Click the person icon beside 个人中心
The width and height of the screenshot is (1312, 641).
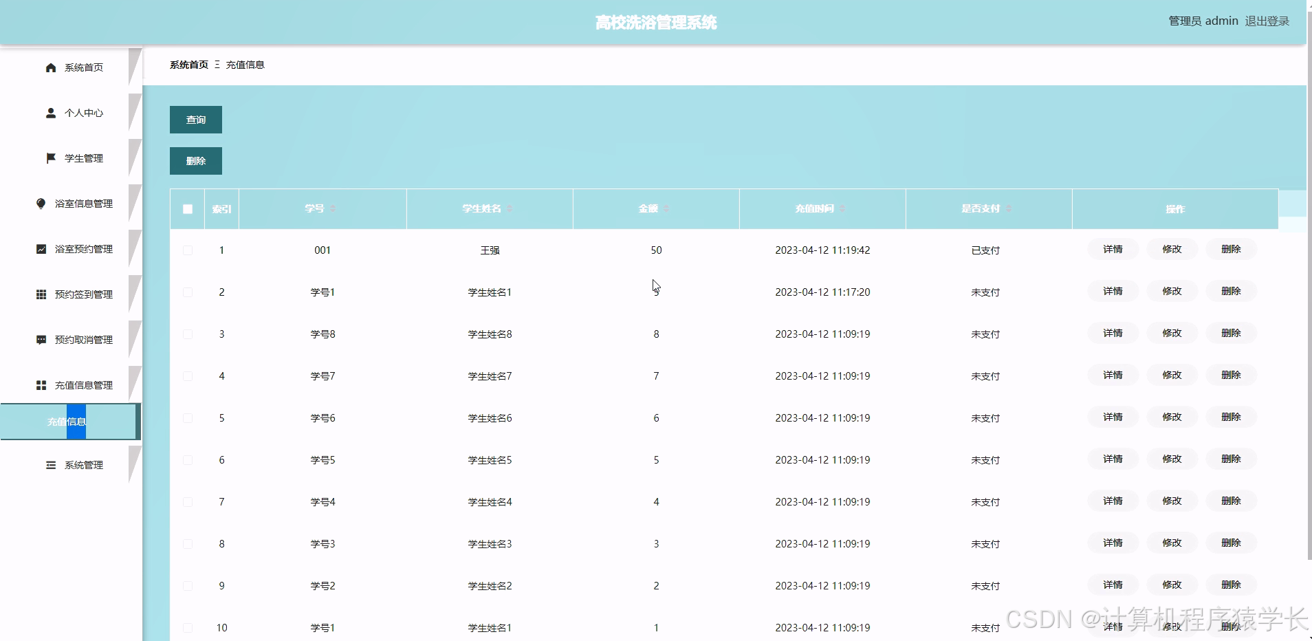point(51,113)
